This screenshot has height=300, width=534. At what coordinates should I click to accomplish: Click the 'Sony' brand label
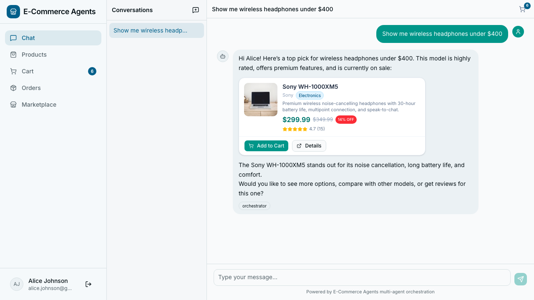tap(288, 95)
